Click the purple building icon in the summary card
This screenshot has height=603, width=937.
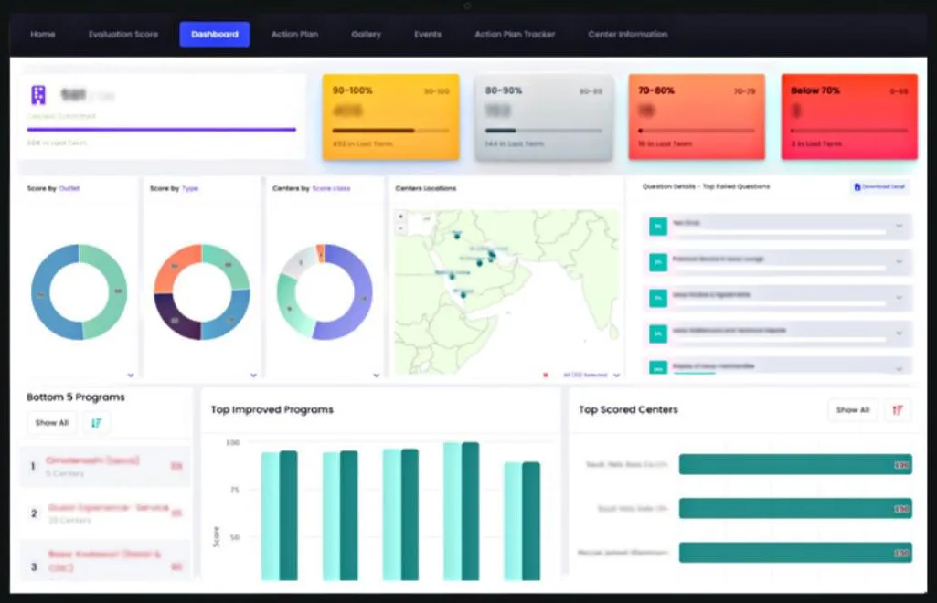(38, 94)
